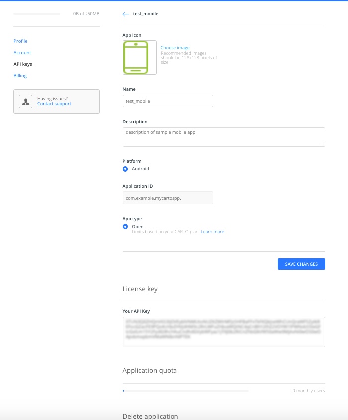The height and width of the screenshot is (420, 348).
Task: Click the Learn more link about plan limits
Action: coord(212,231)
